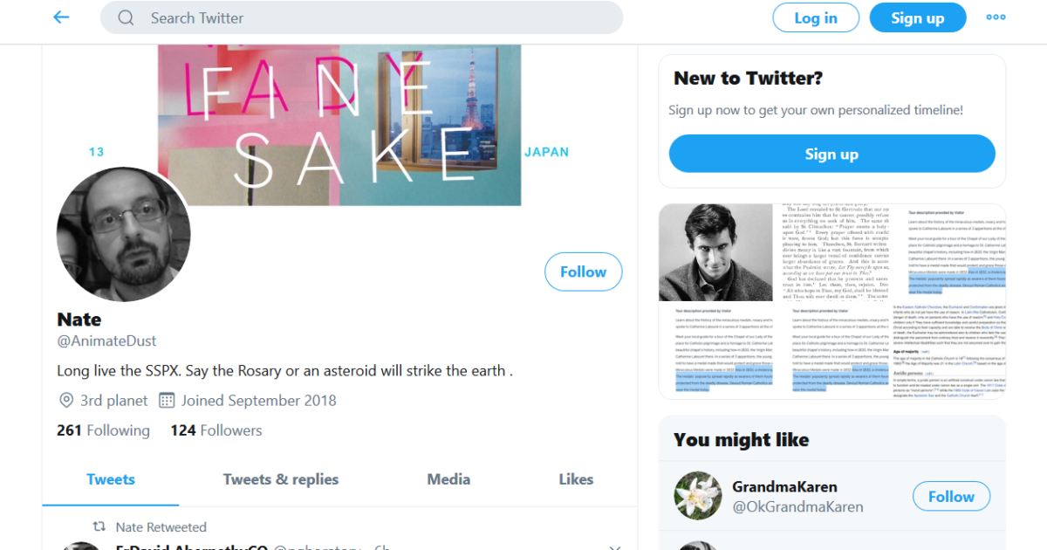The image size is (1047, 550).
Task: Switch to the Tweets & replies tab
Action: coord(281,479)
